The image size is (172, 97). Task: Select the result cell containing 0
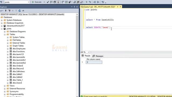tap(94, 62)
